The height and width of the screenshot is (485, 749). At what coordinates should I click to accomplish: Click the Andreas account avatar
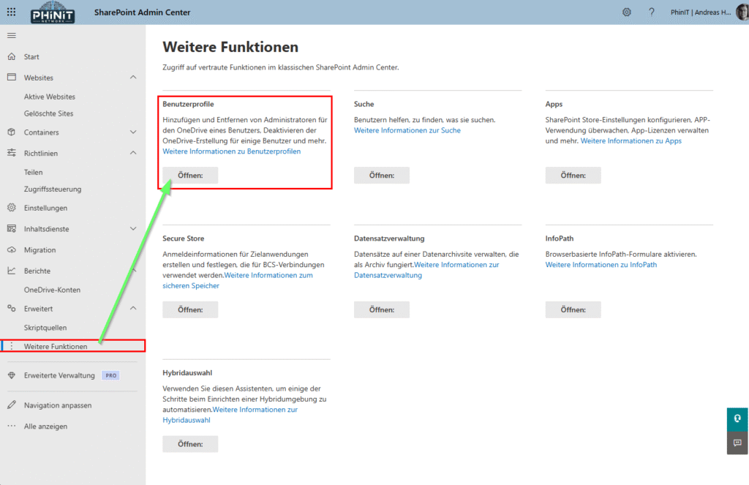coord(740,12)
